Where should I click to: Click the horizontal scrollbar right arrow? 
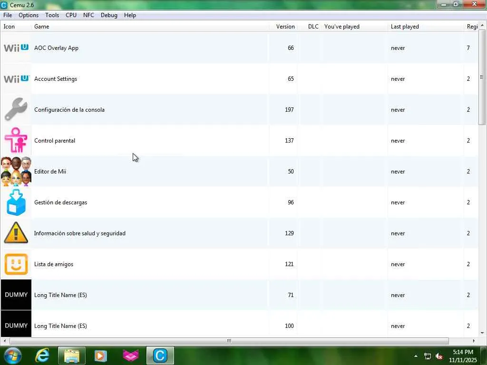coord(474,341)
